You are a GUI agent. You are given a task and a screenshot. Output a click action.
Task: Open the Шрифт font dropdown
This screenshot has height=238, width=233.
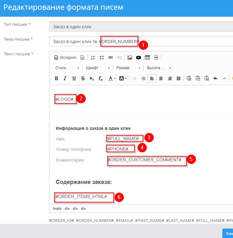point(98,68)
